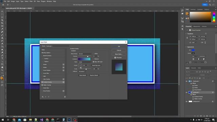Click the blue Fill swatch in Appearance
The height and width of the screenshot is (122, 217).
[x=193, y=50]
